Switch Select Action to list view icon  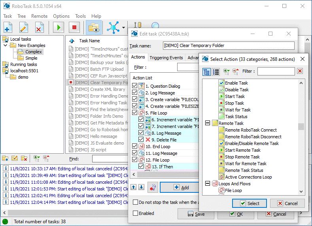(216, 72)
